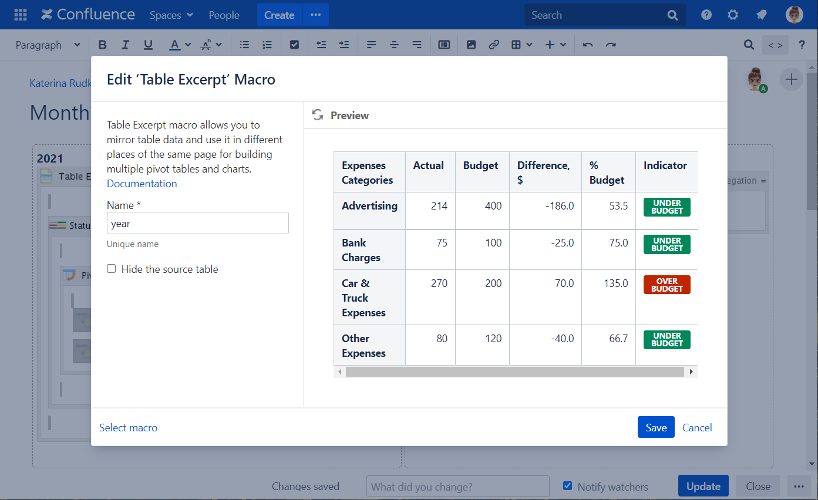Click the horizontal scrollbar in preview table

tap(514, 371)
